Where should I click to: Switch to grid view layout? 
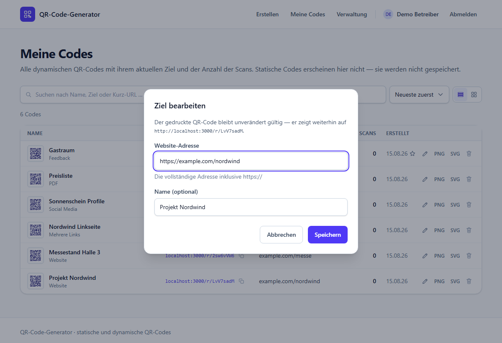click(474, 95)
